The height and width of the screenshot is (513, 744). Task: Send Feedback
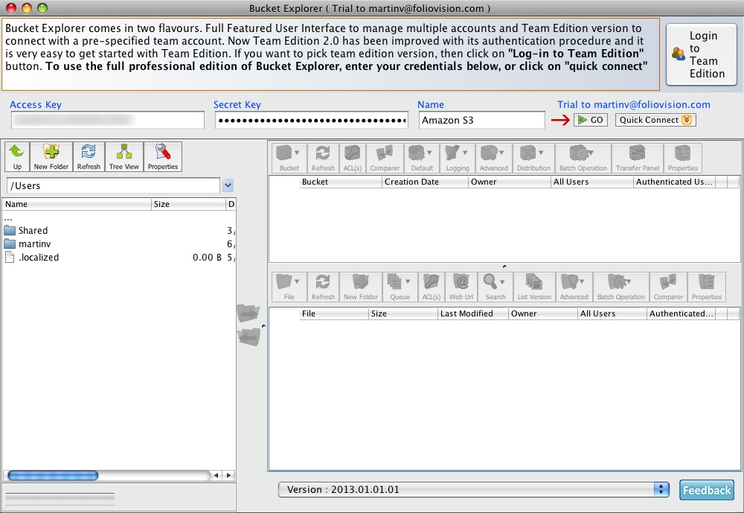(x=707, y=490)
